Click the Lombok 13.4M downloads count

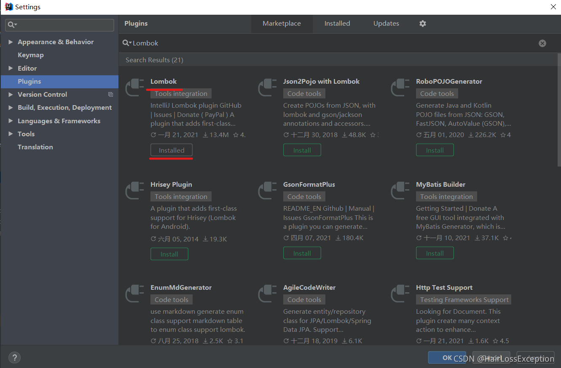pyautogui.click(x=216, y=135)
